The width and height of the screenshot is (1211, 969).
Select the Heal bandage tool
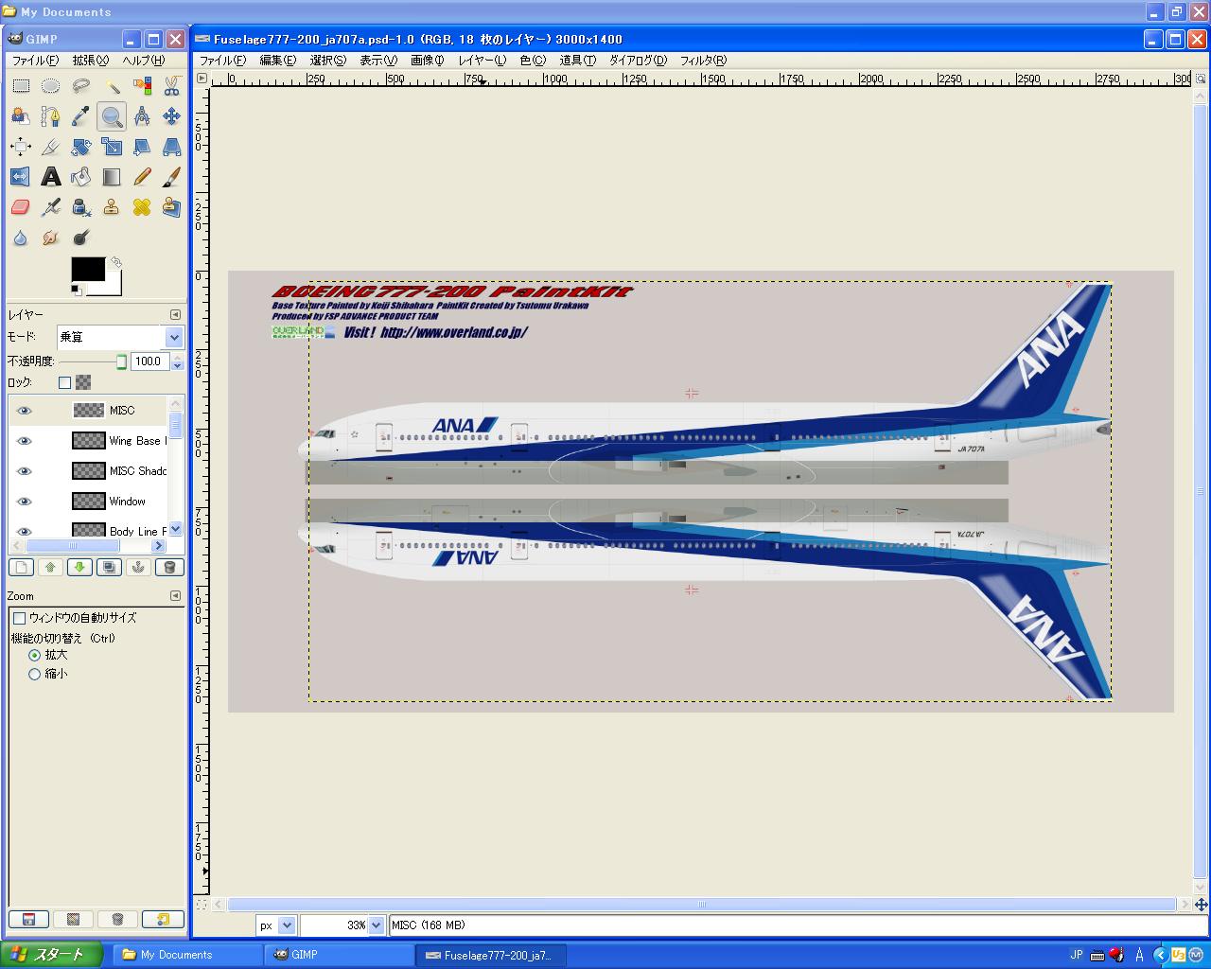(x=142, y=207)
